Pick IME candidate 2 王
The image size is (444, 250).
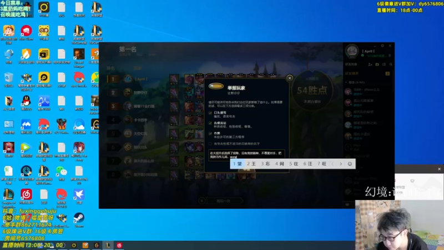click(x=251, y=164)
